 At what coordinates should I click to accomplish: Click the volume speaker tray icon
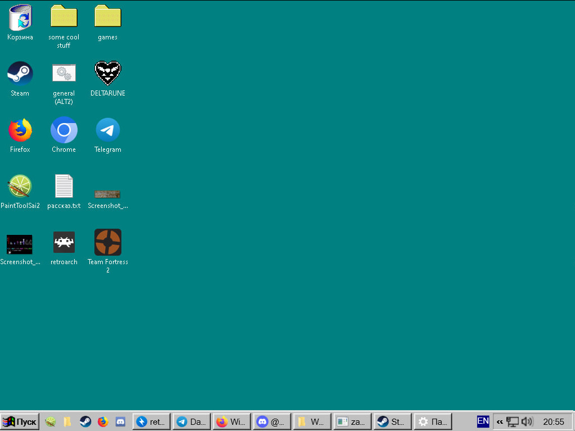[527, 421]
